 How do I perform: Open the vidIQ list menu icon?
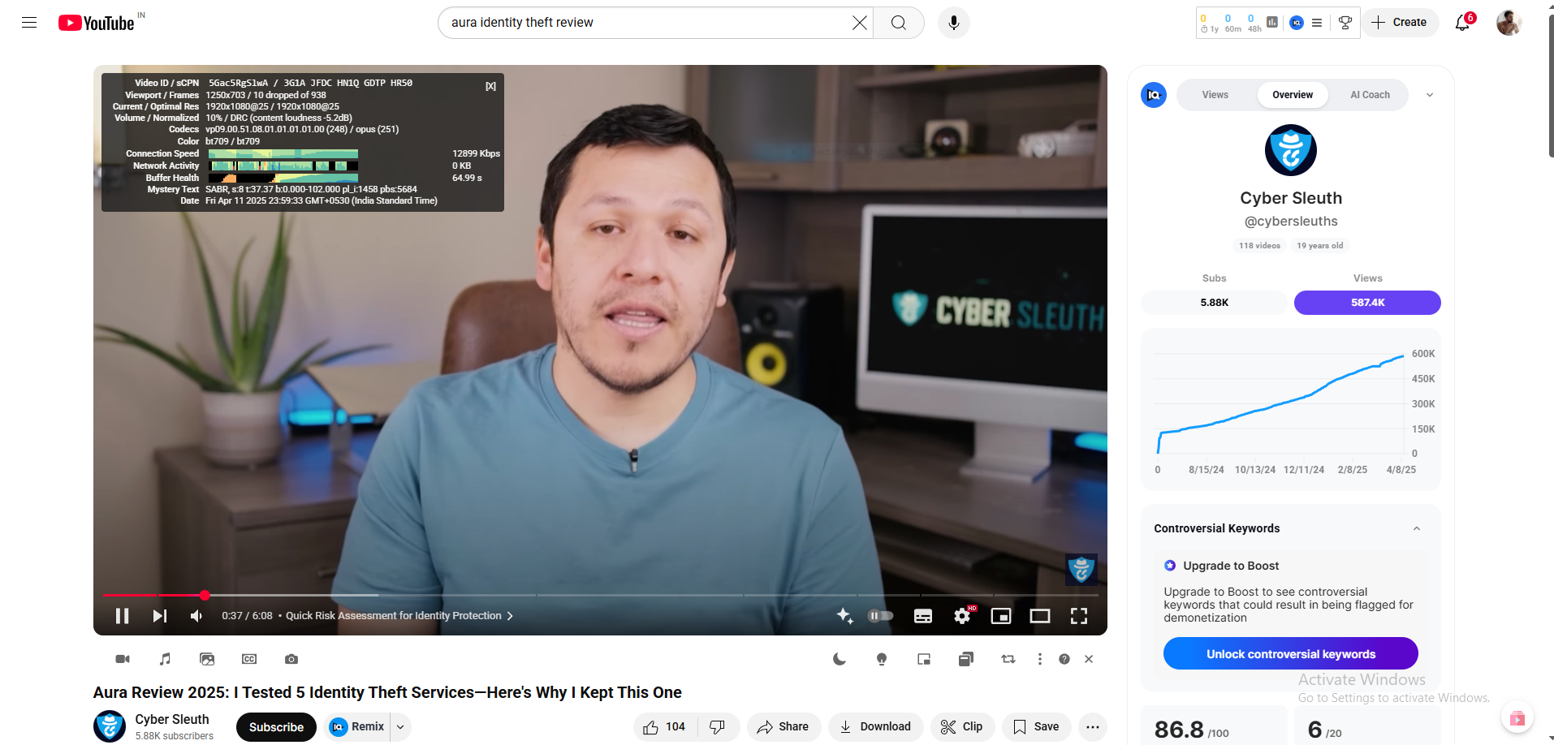coord(1317,23)
